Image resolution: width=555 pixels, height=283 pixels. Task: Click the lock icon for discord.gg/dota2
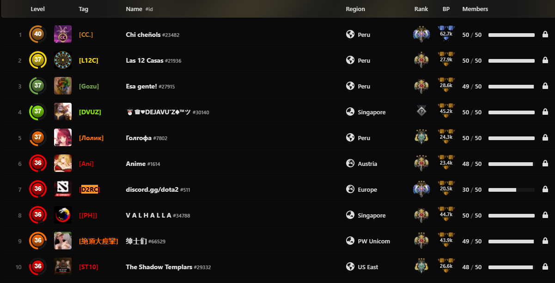tap(545, 189)
